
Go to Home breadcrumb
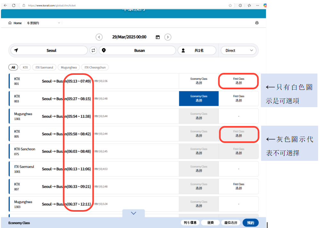[x=15, y=23]
